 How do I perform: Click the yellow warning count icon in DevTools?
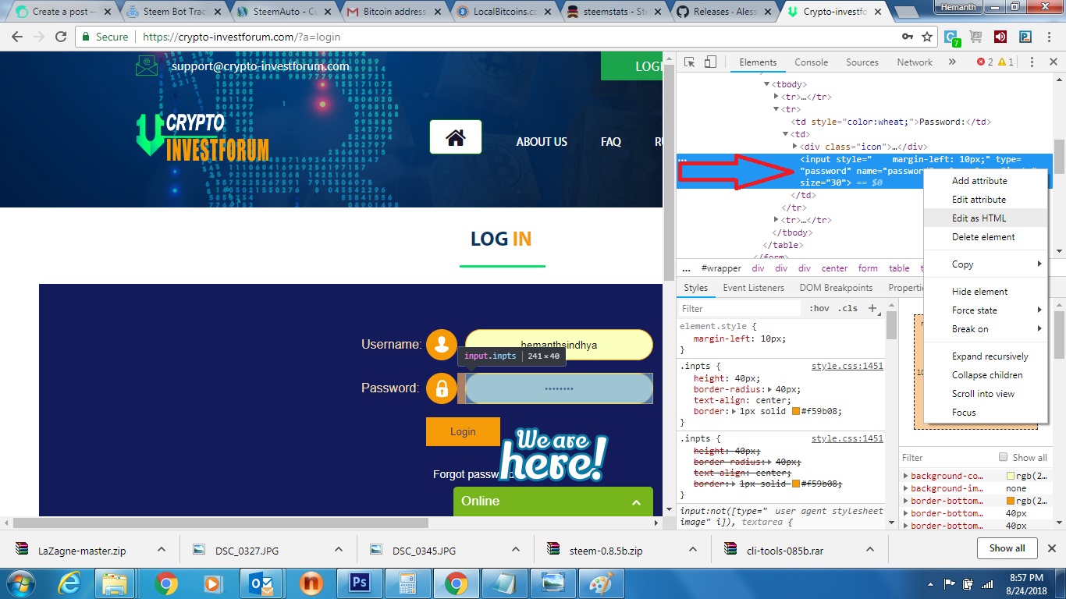tap(1002, 62)
